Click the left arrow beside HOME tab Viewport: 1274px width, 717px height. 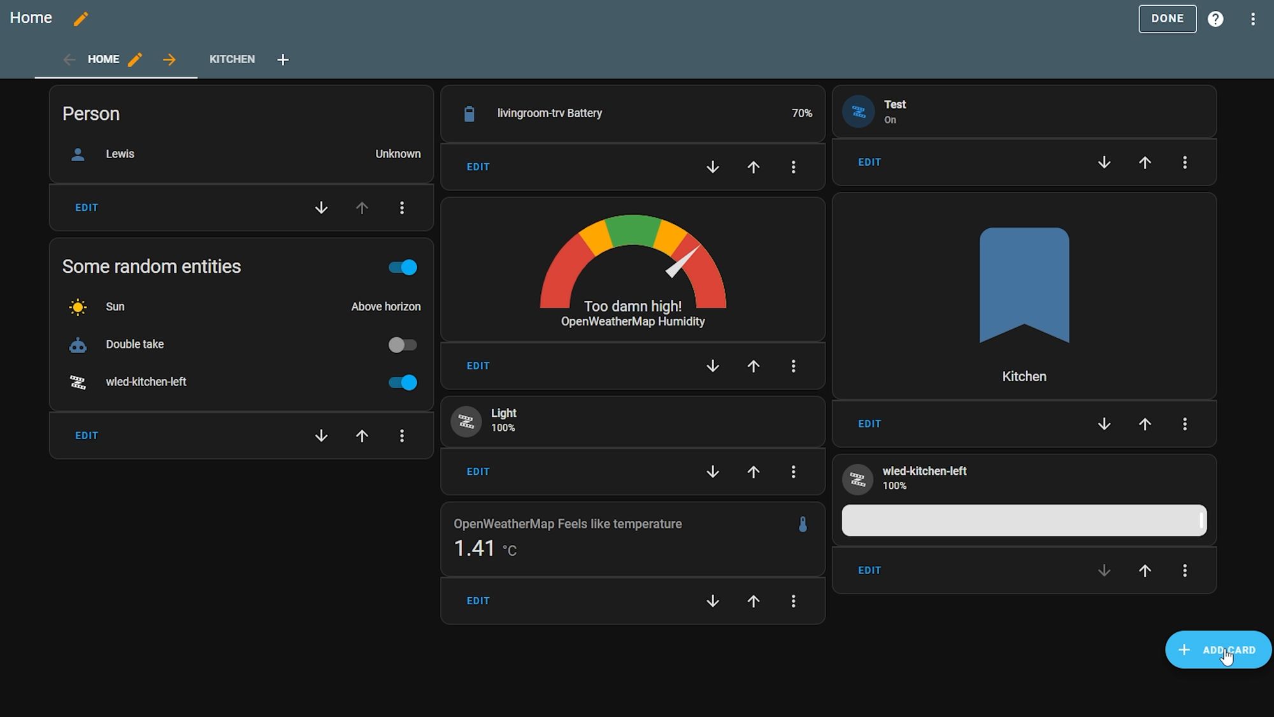click(69, 59)
